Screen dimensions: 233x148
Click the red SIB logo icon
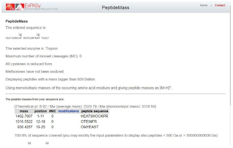pyautogui.click(x=10, y=7)
